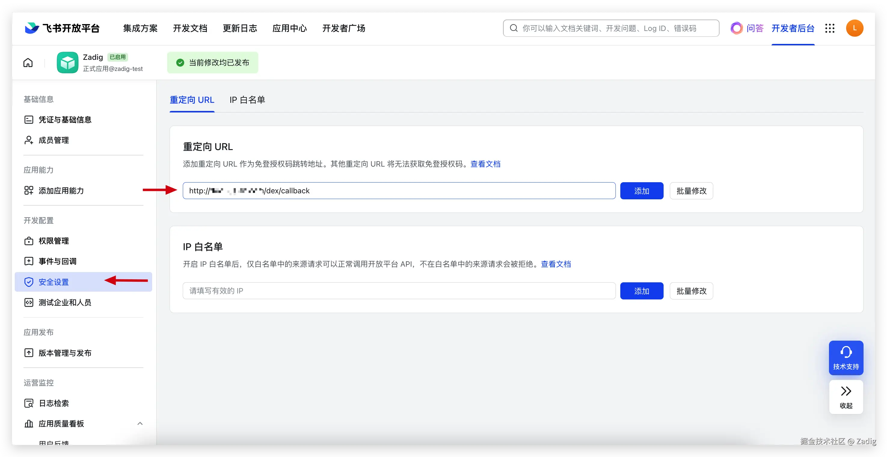Focus the IP whitelist input field
The width and height of the screenshot is (887, 457).
[x=399, y=291]
